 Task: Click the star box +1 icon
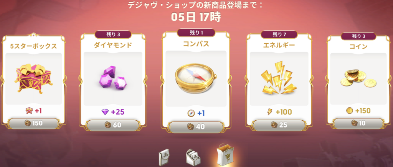pos(29,111)
